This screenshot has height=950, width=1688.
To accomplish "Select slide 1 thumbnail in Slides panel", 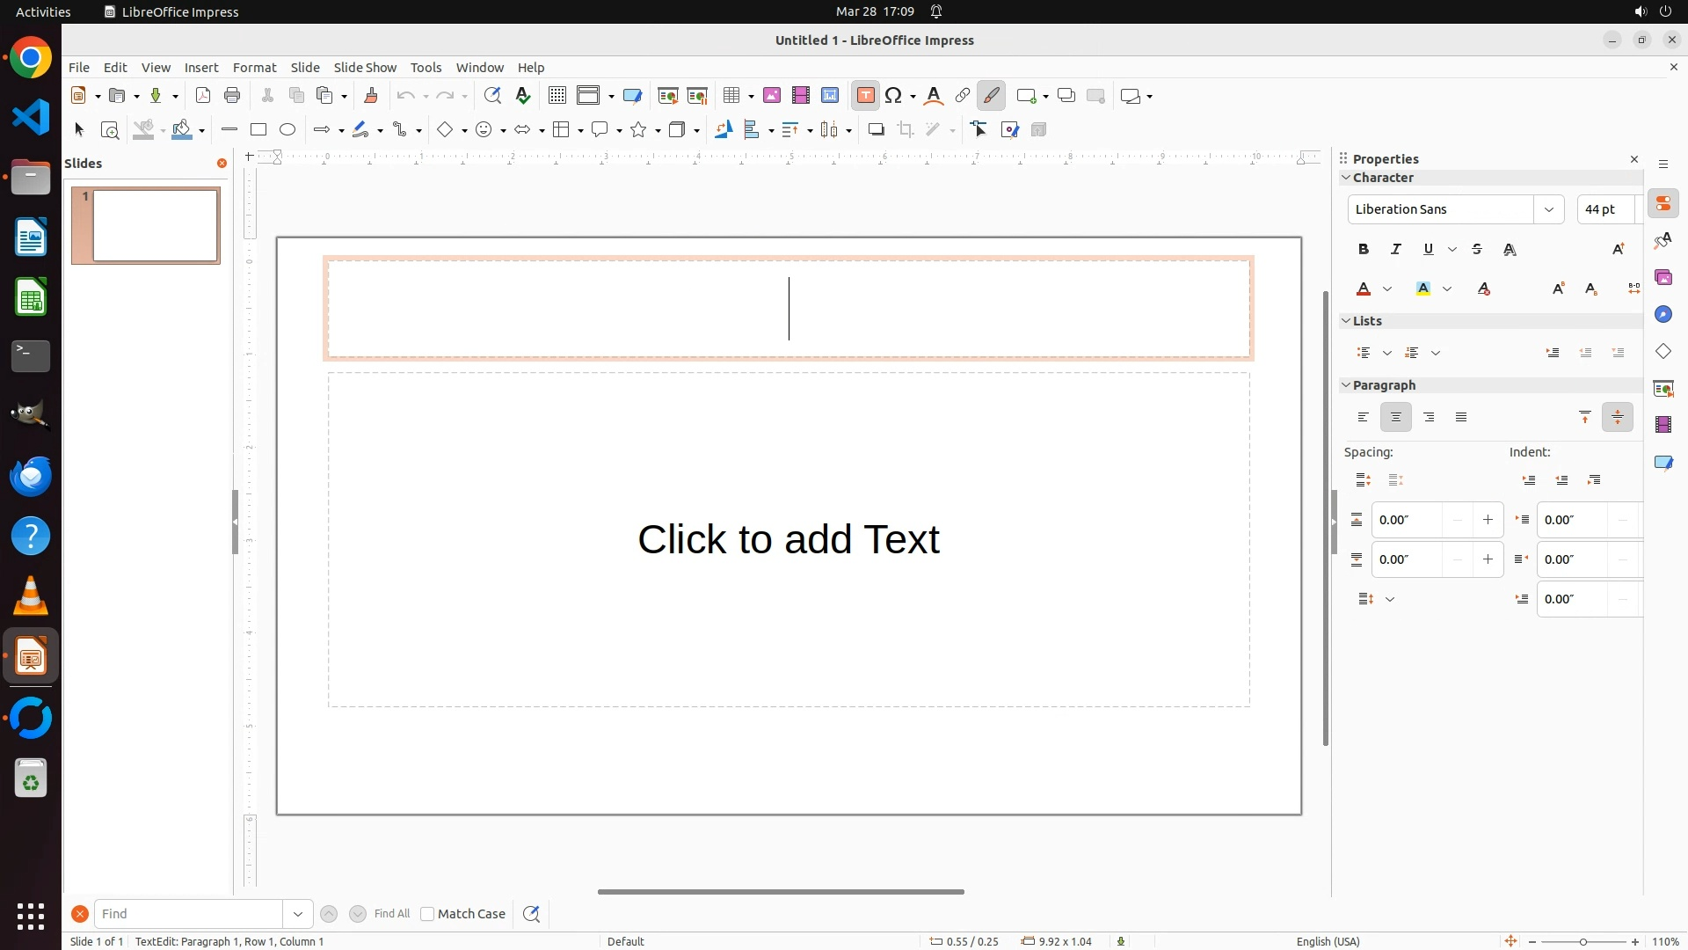I will pos(156,226).
